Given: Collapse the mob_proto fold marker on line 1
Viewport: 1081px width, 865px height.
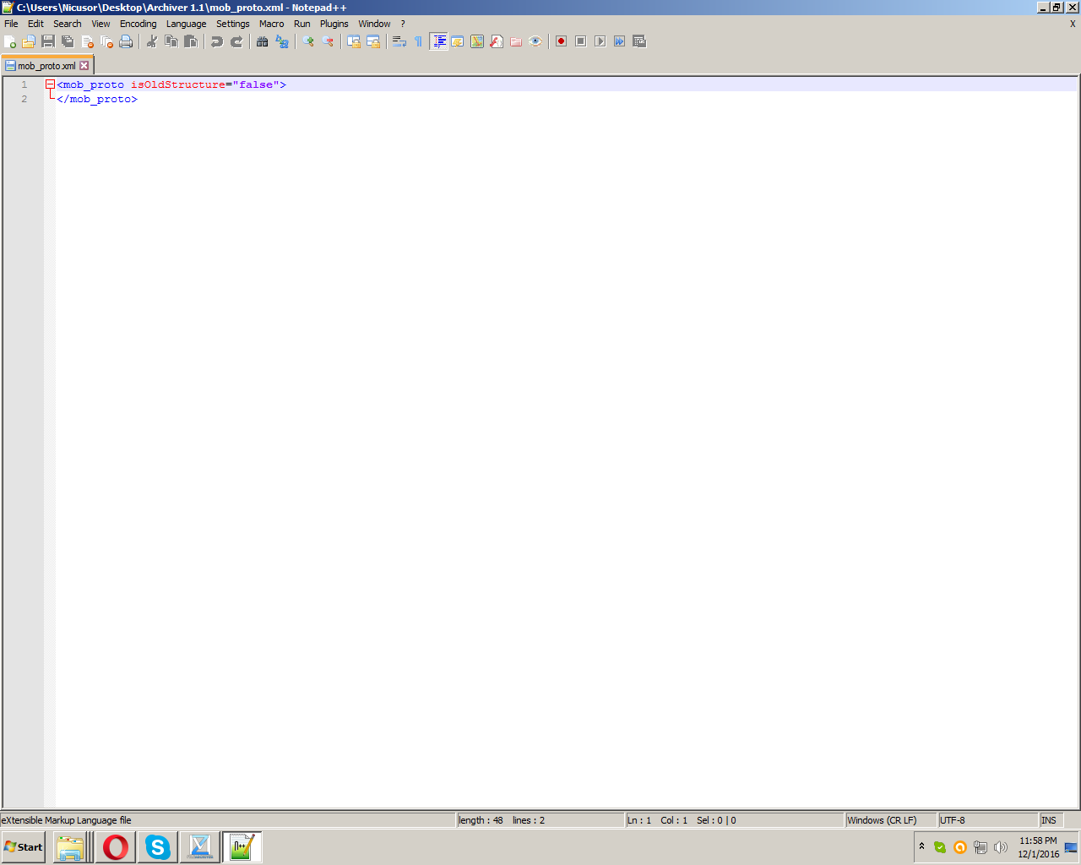Looking at the screenshot, I should [x=50, y=84].
